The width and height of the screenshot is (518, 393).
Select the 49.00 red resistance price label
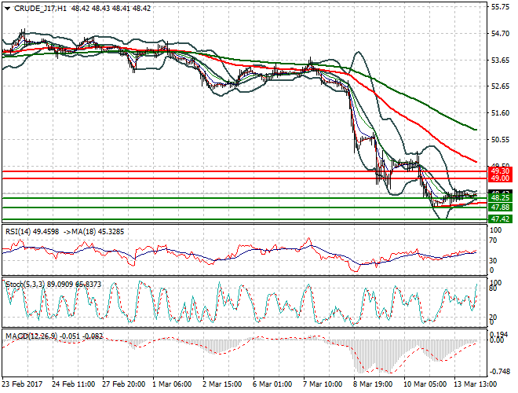[500, 178]
